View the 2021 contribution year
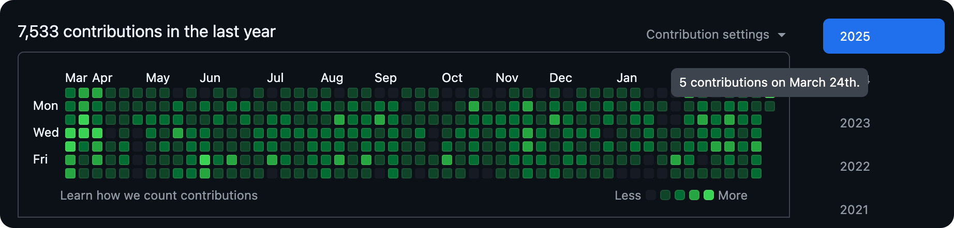The width and height of the screenshot is (954, 228). click(x=855, y=209)
